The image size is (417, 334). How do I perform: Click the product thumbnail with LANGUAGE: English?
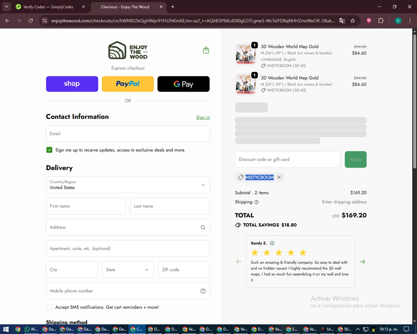[245, 54]
